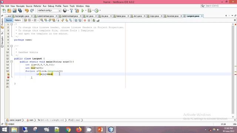Screen dimensions: 237x133
Task: Click the Profile Project icon
Action: pyautogui.click(x=96, y=11)
